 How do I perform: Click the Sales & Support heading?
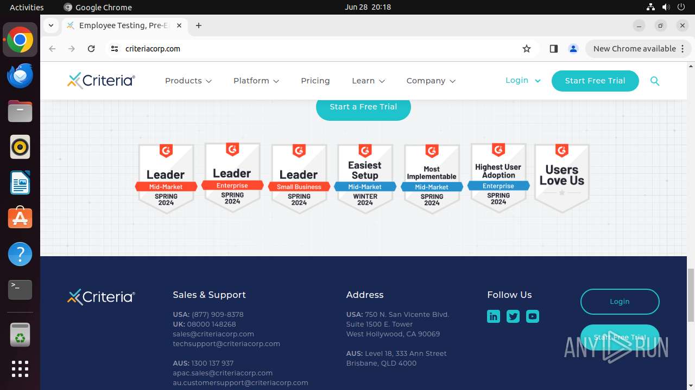point(210,295)
